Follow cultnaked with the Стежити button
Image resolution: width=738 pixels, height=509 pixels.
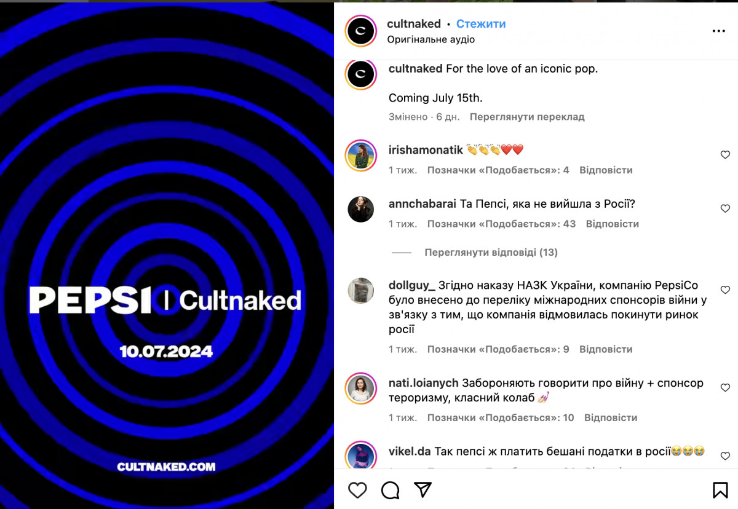pyautogui.click(x=481, y=24)
